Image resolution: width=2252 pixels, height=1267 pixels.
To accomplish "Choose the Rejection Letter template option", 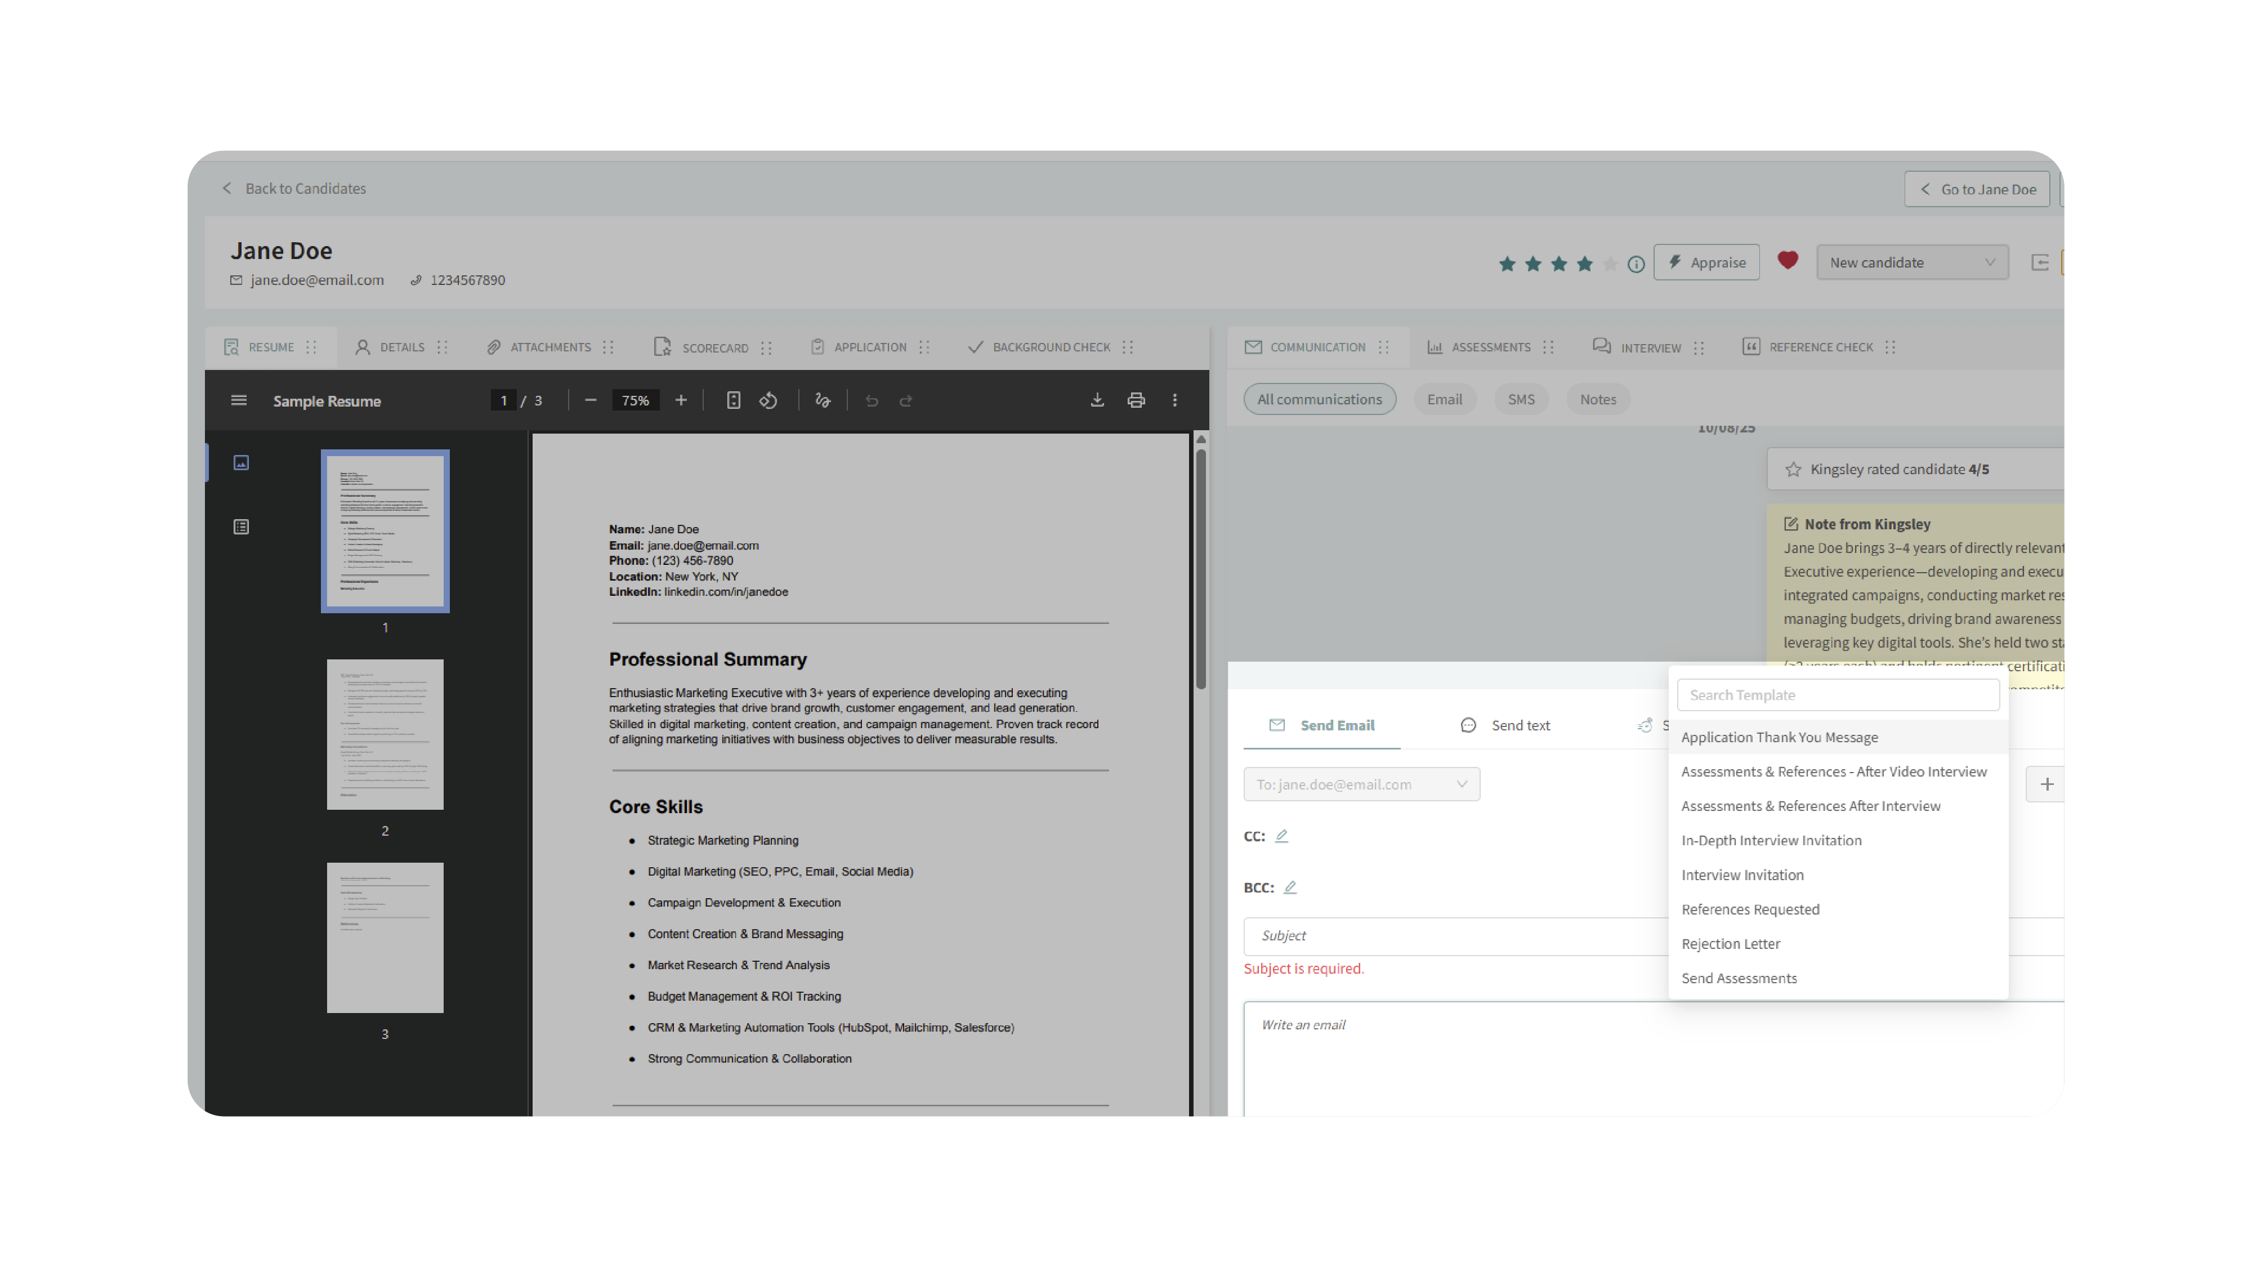I will (1731, 943).
